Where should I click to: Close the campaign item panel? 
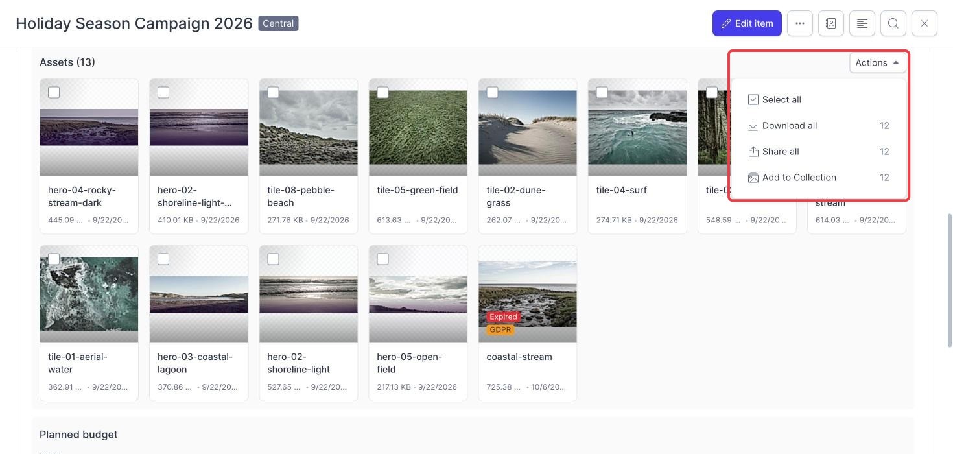pyautogui.click(x=924, y=23)
